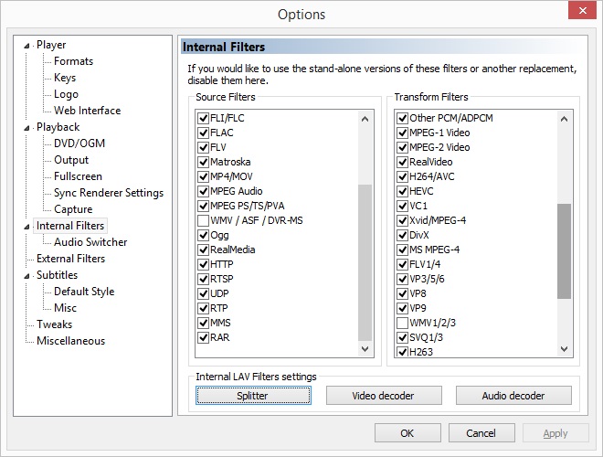Collapse the Subtitles tree node
603x457 pixels.
tap(26, 276)
